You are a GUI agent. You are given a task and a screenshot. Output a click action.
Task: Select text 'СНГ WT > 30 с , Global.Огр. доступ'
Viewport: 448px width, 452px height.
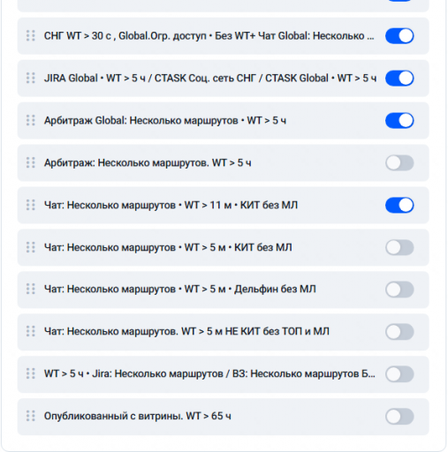(x=125, y=36)
